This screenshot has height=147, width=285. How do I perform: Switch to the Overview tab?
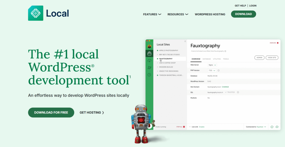pyautogui.click(x=196, y=59)
